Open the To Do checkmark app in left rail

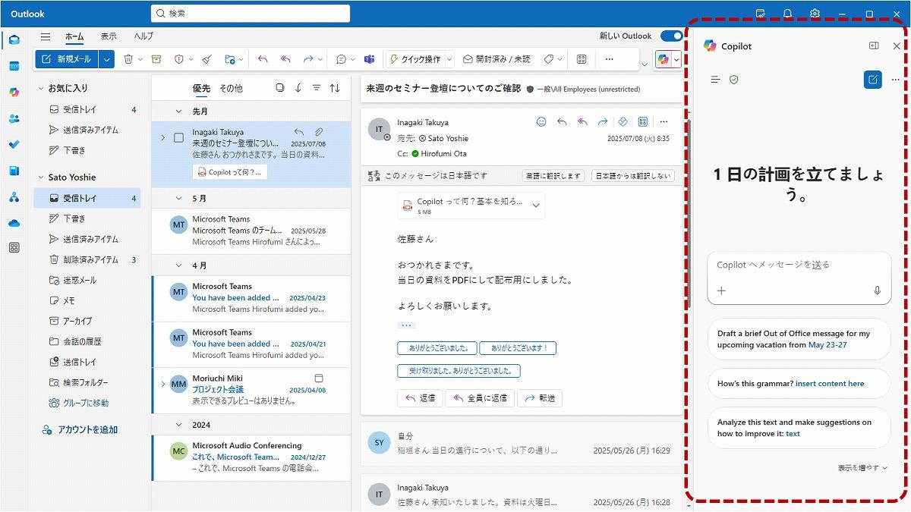pyautogui.click(x=14, y=144)
